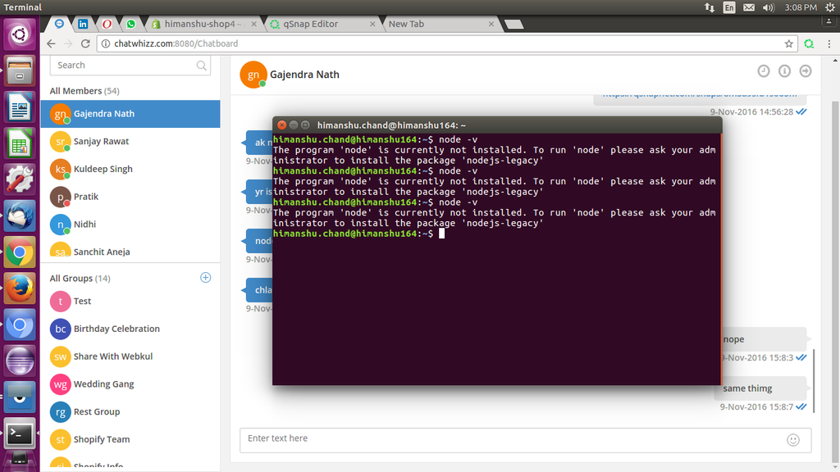
Task: Launch Firefox from the Ubuntu dock
Action: point(20,288)
